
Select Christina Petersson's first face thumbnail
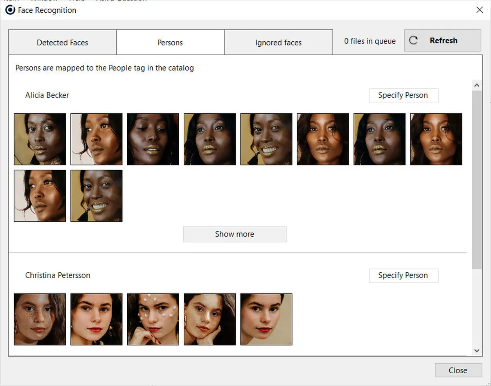pos(40,319)
